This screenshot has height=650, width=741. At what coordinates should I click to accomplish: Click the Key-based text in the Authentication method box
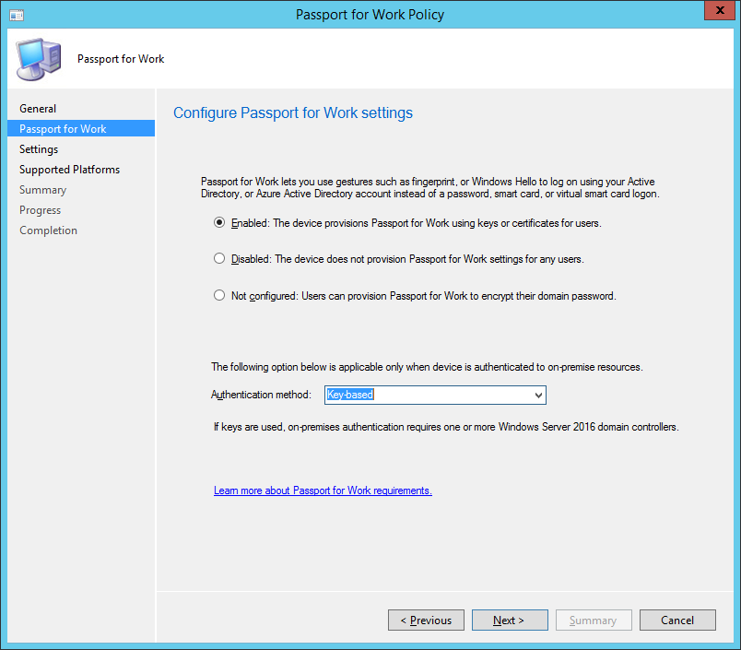click(350, 395)
